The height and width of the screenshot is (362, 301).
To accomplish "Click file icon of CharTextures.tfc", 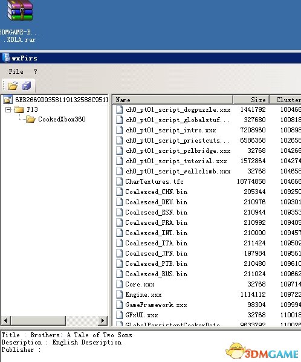I will click(x=119, y=181).
